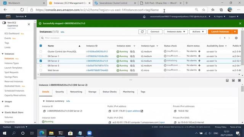This screenshot has height=137, width=244.
Task: Collapse the Instance summary section
Action: (x=44, y=101)
